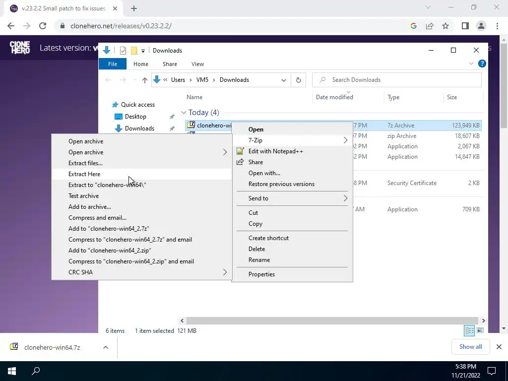Image resolution: width=508 pixels, height=381 pixels.
Task: Click Open in the context menu
Action: [x=292, y=129]
